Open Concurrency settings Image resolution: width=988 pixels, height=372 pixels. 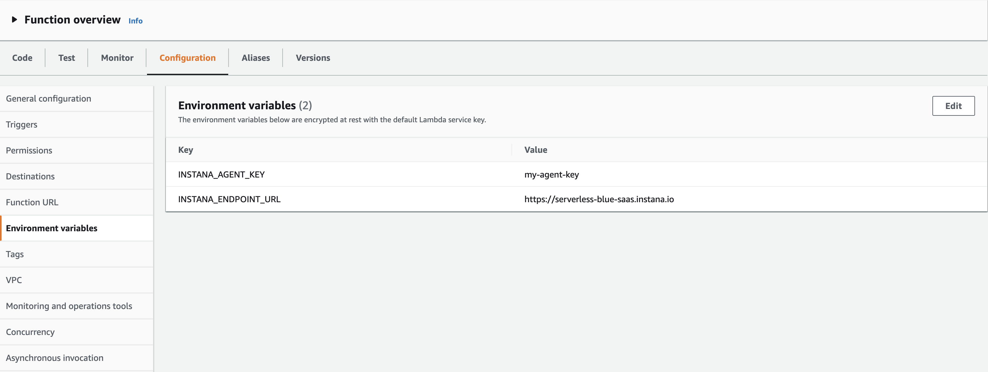30,332
